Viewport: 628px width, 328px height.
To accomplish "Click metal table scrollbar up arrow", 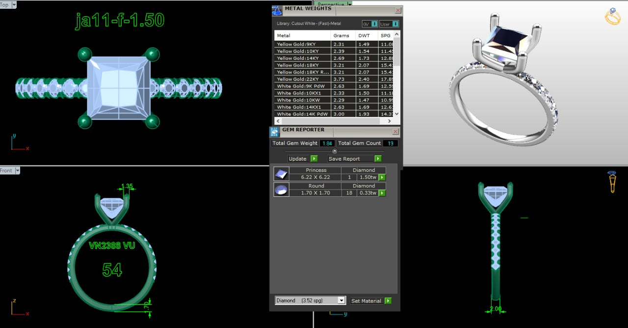I will click(x=397, y=34).
